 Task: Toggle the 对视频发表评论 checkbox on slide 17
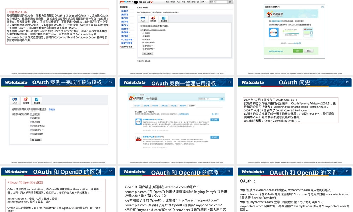pos(31,126)
